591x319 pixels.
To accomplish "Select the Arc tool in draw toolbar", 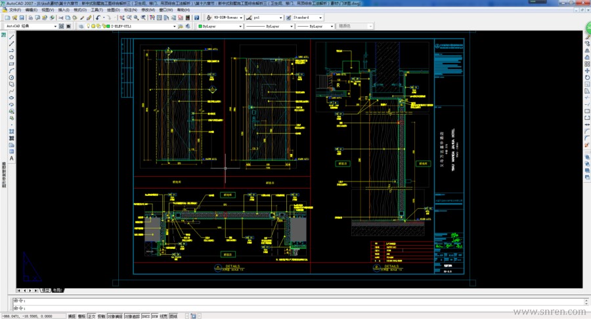I will 11,71.
